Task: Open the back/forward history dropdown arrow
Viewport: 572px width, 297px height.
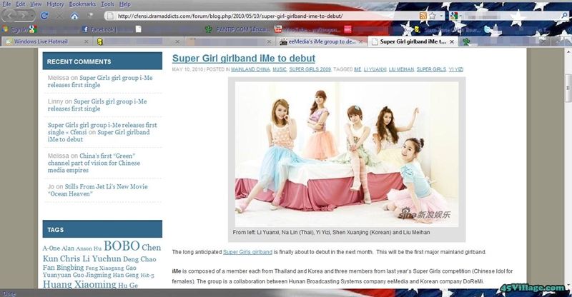Action: click(x=32, y=16)
